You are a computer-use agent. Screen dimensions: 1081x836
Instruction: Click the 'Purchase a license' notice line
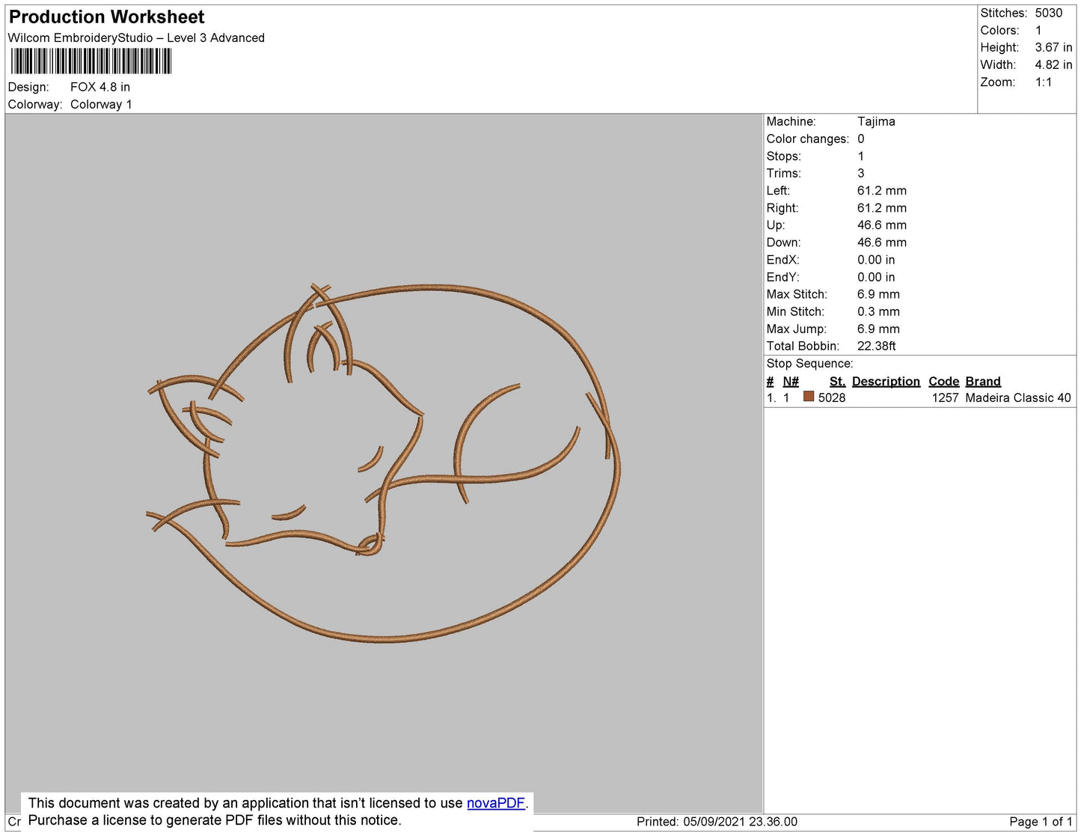(x=214, y=820)
